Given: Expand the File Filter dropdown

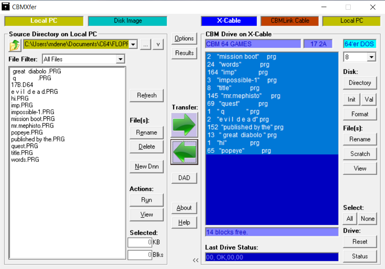Looking at the screenshot, I should 121,59.
